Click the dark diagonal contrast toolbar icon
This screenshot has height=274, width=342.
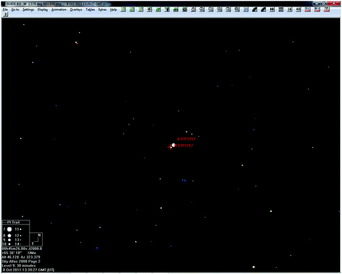pos(255,9)
